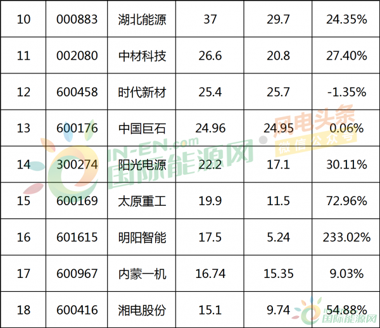This screenshot has width=380, height=328.
Task: Select the value 22.2
Action: tap(210, 165)
